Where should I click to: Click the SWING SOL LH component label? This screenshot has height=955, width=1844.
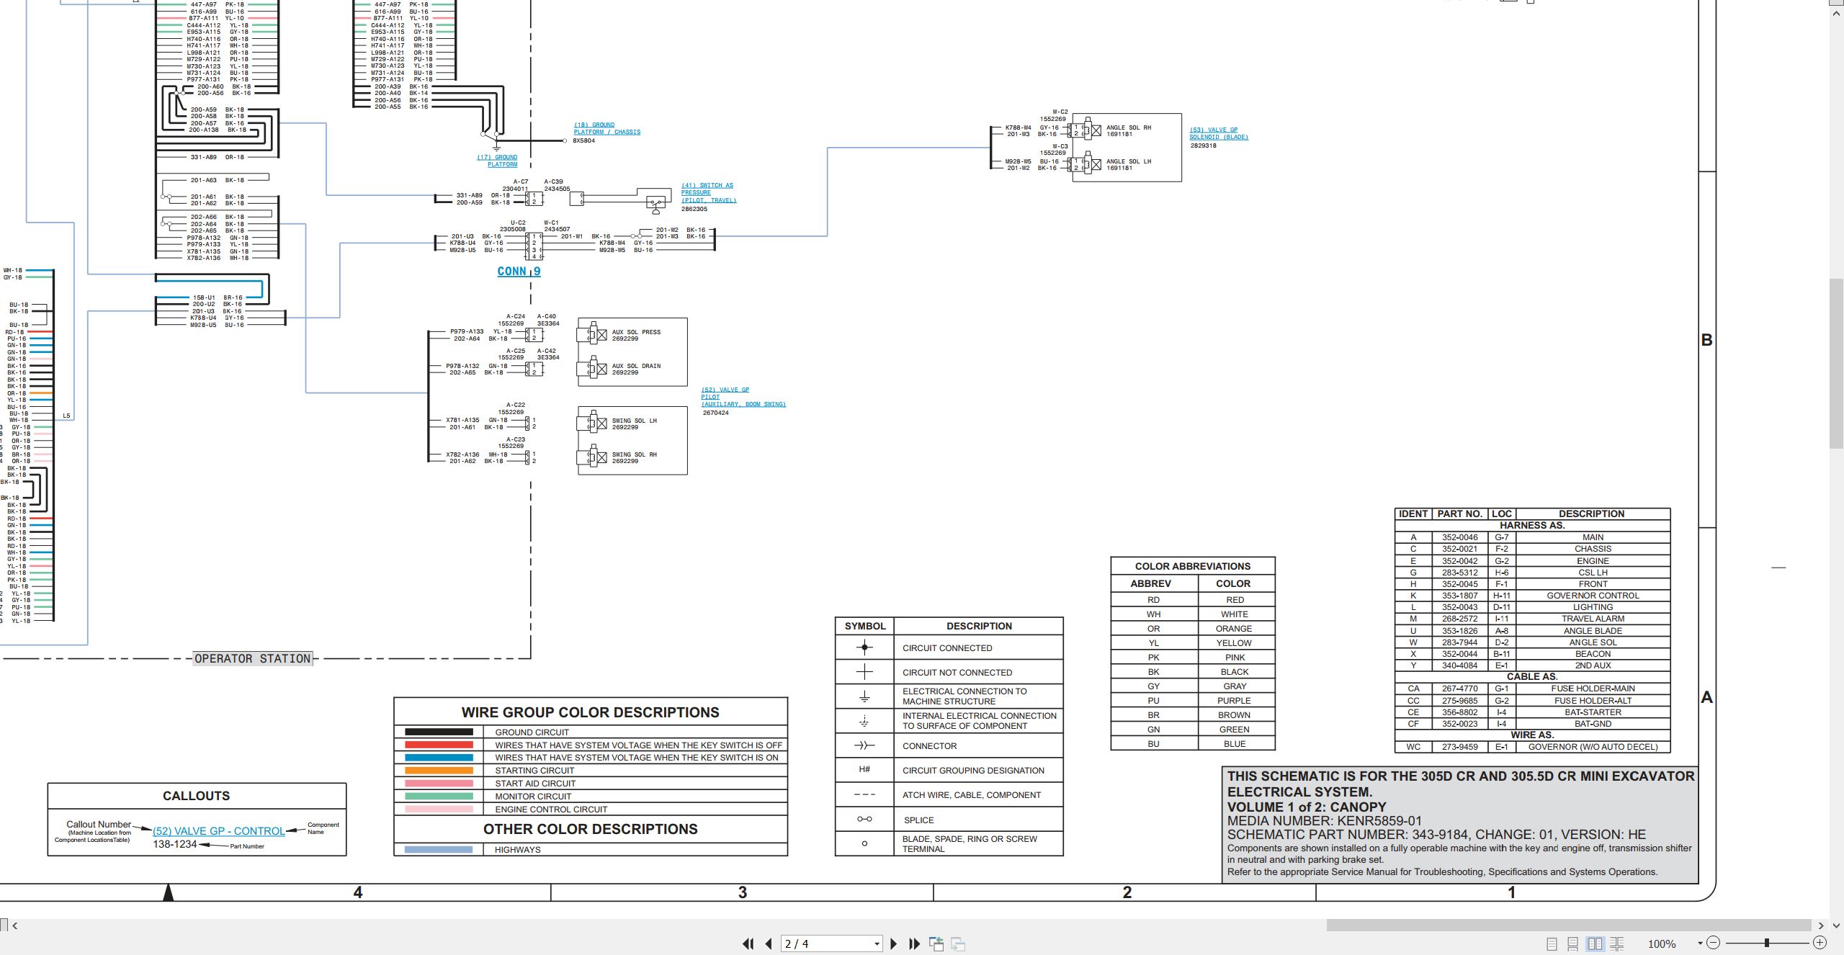click(x=634, y=421)
